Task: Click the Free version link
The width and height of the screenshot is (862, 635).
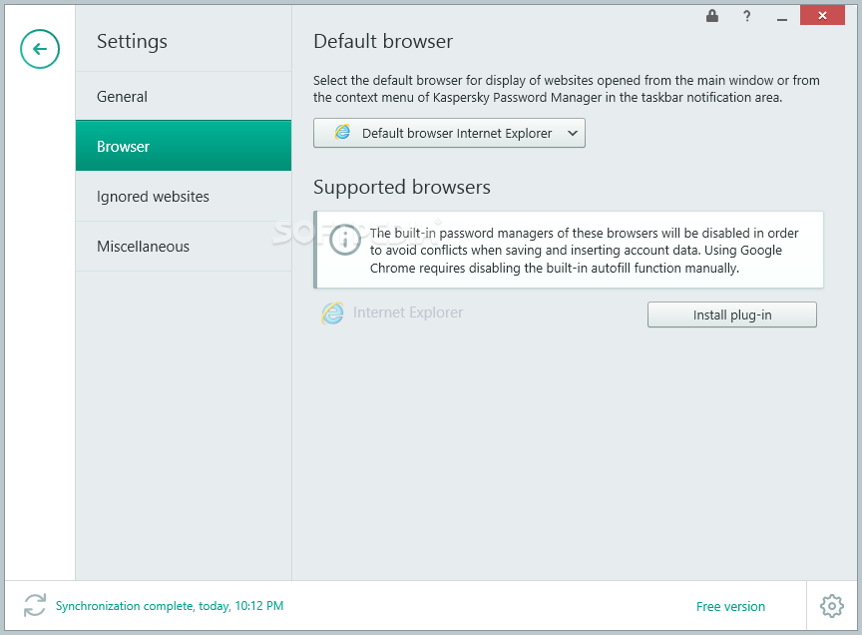Action: [x=730, y=606]
